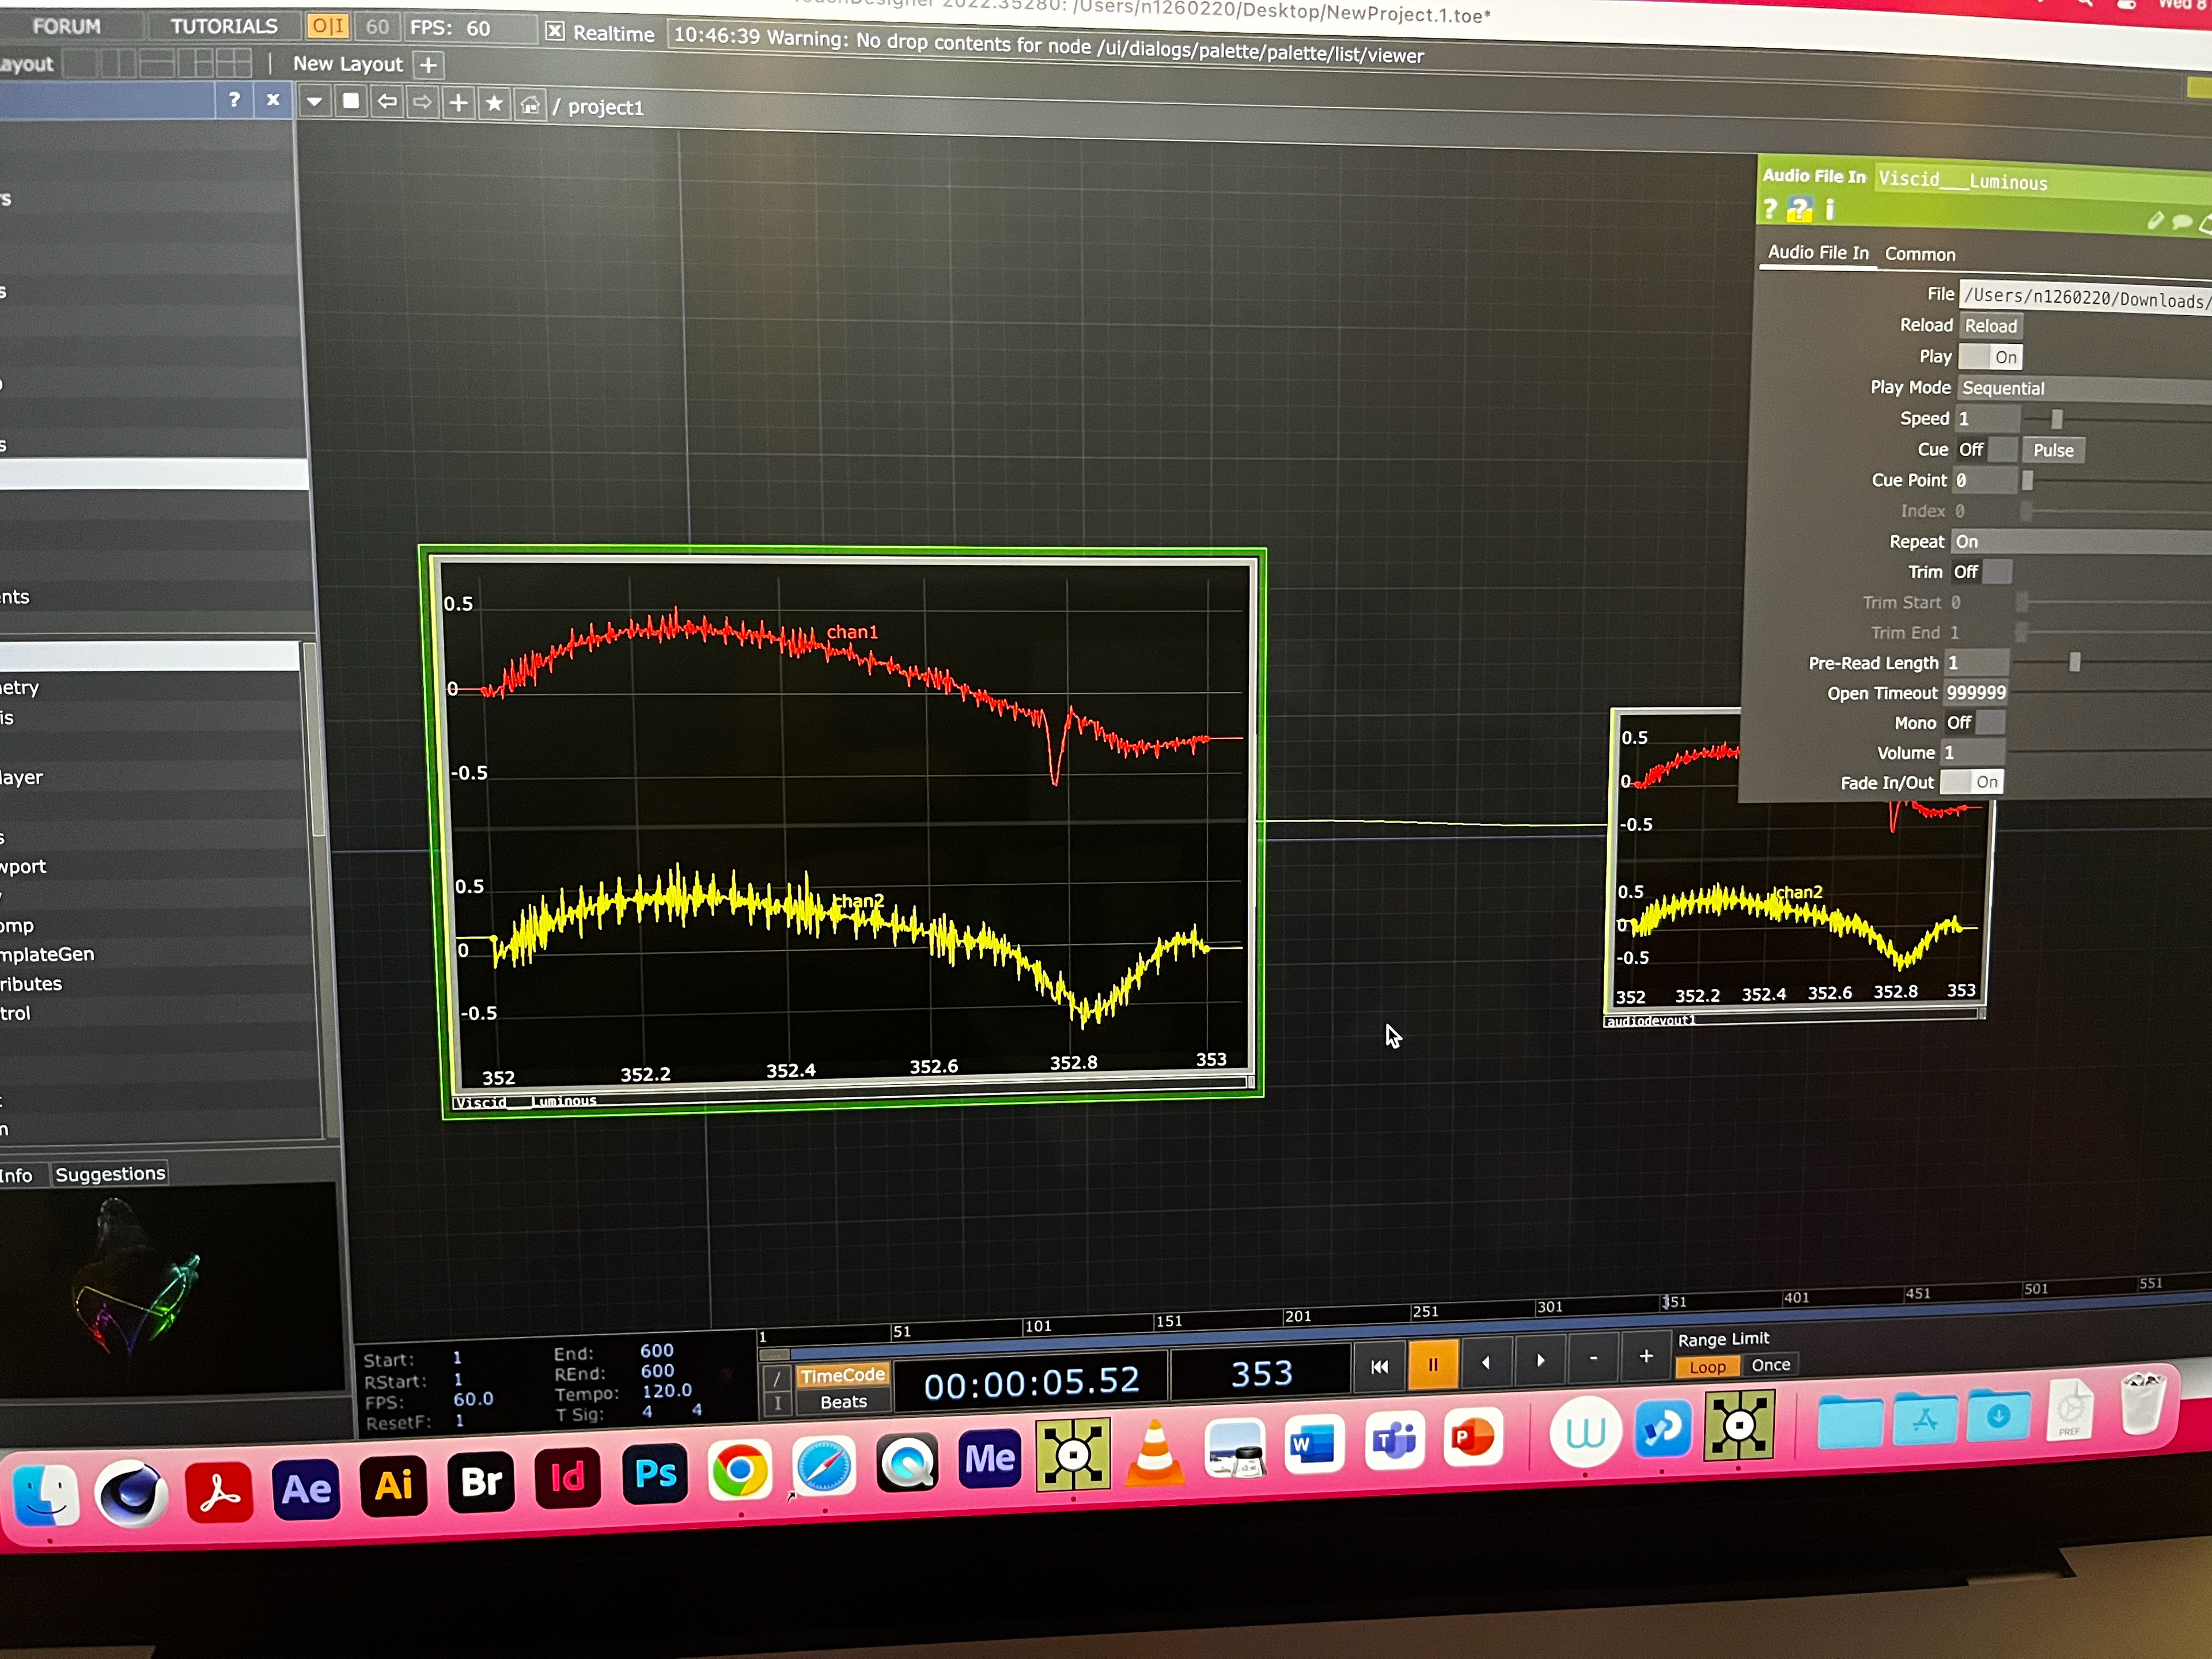Click the pencil edit icon in parameter header

coord(2155,221)
